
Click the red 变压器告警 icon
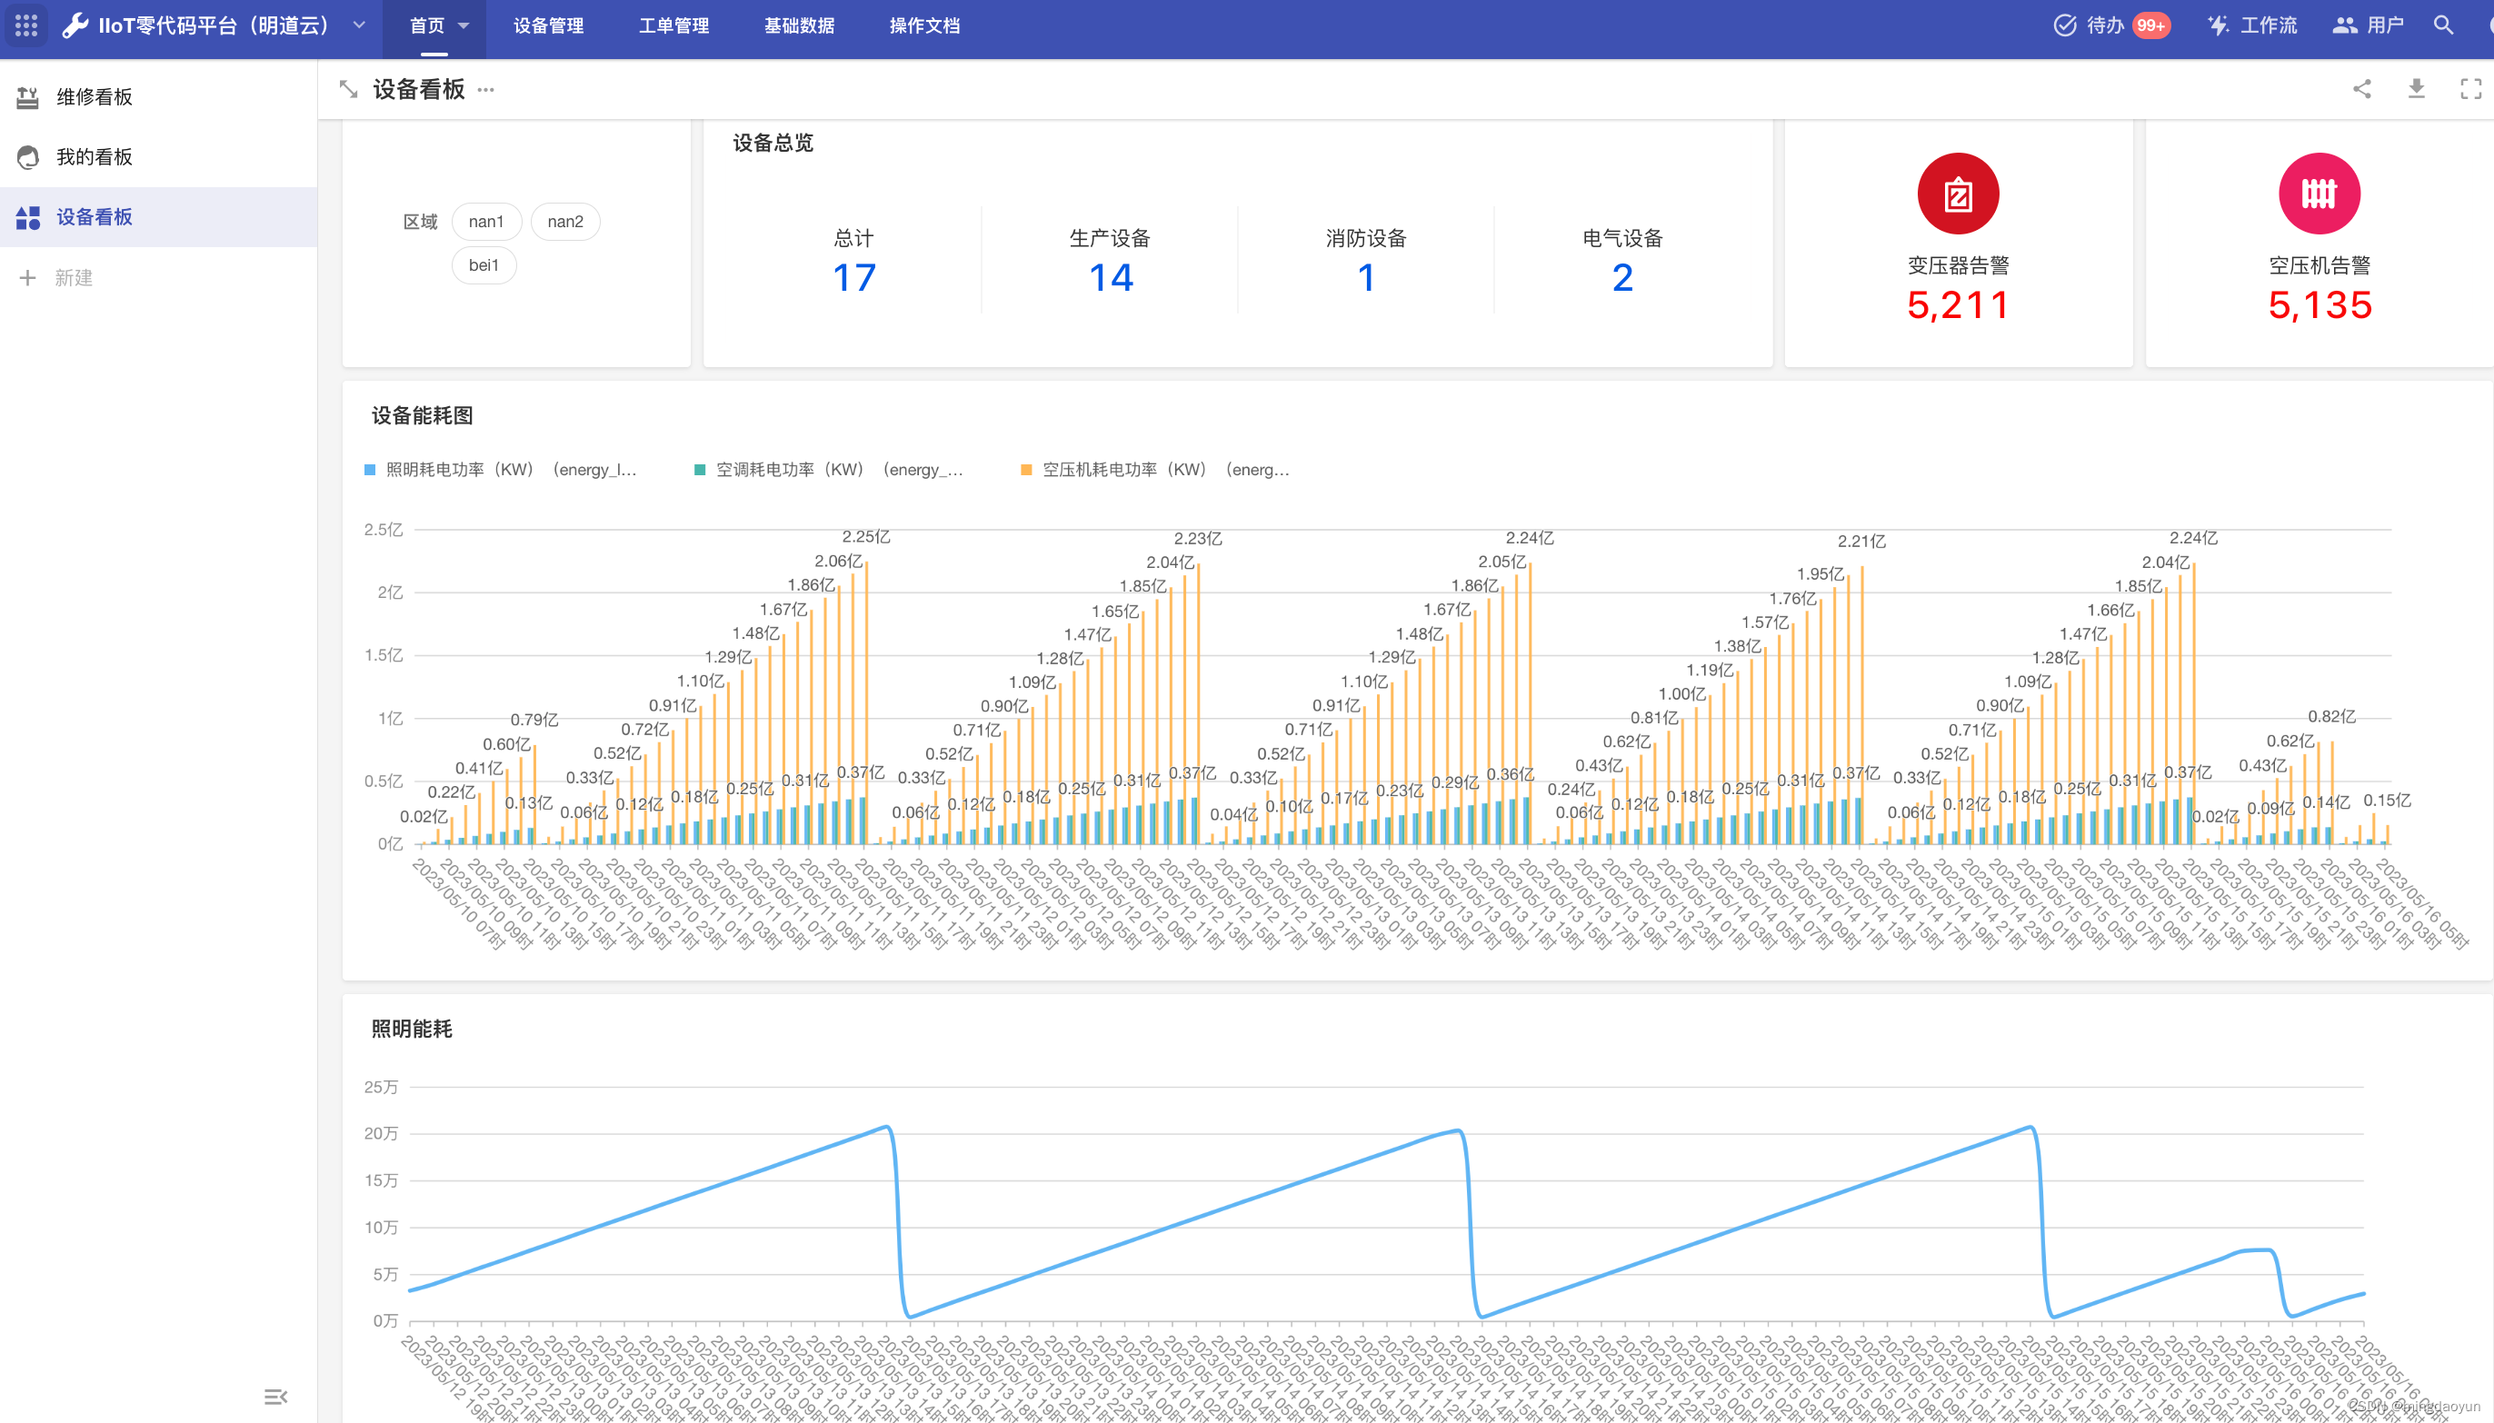(x=1958, y=194)
